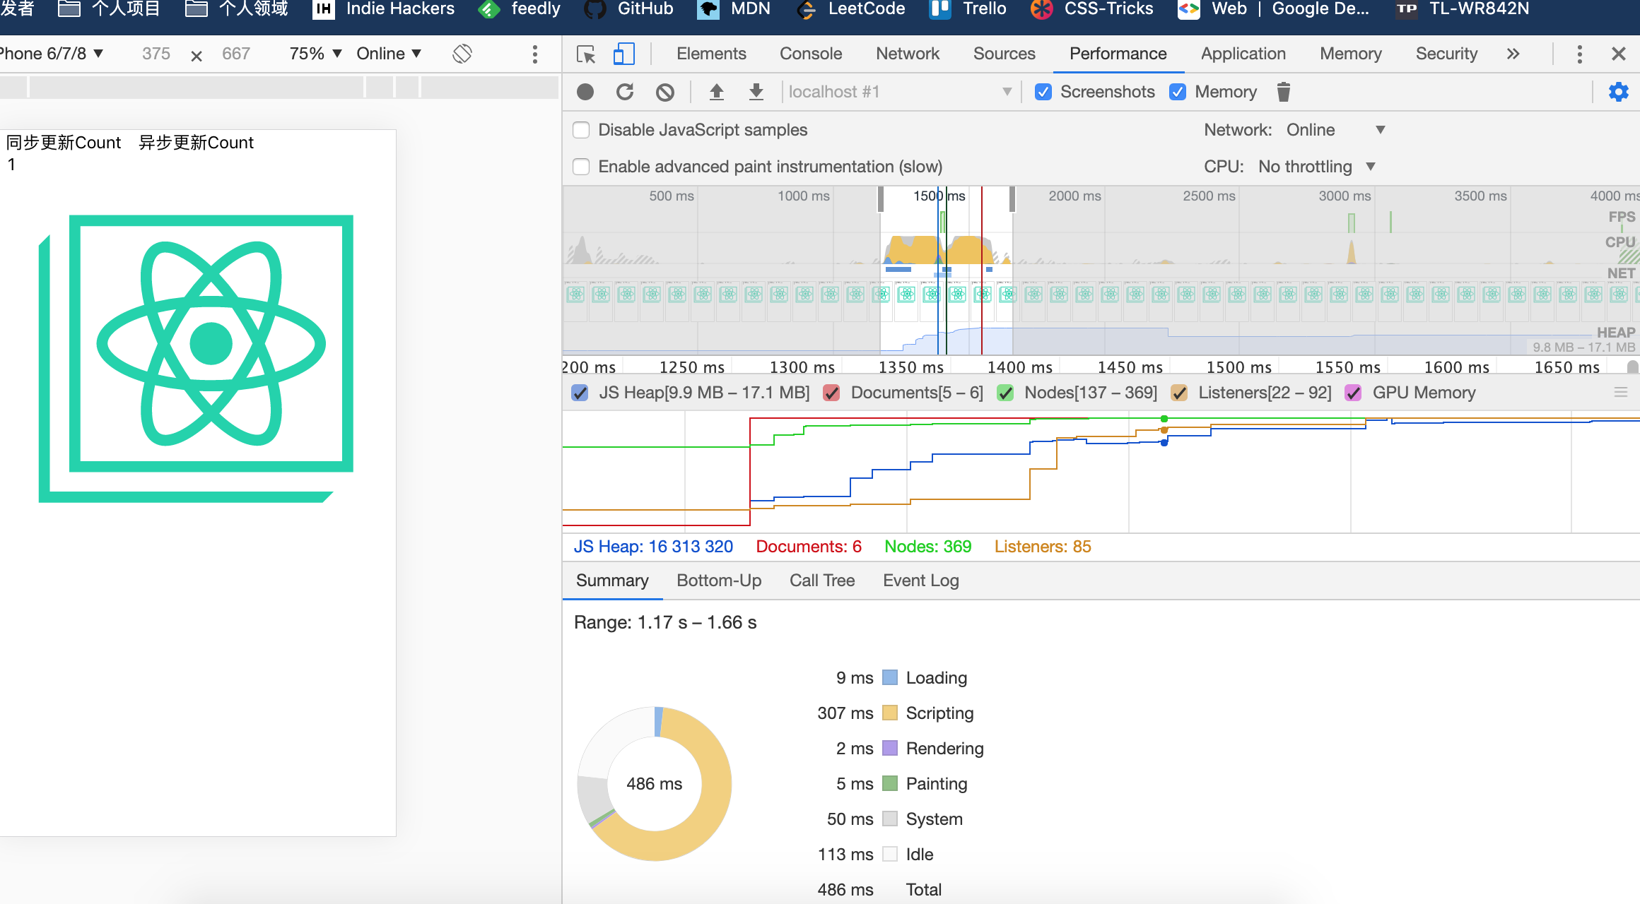
Task: Open the CPU throttling dropdown
Action: [1316, 167]
